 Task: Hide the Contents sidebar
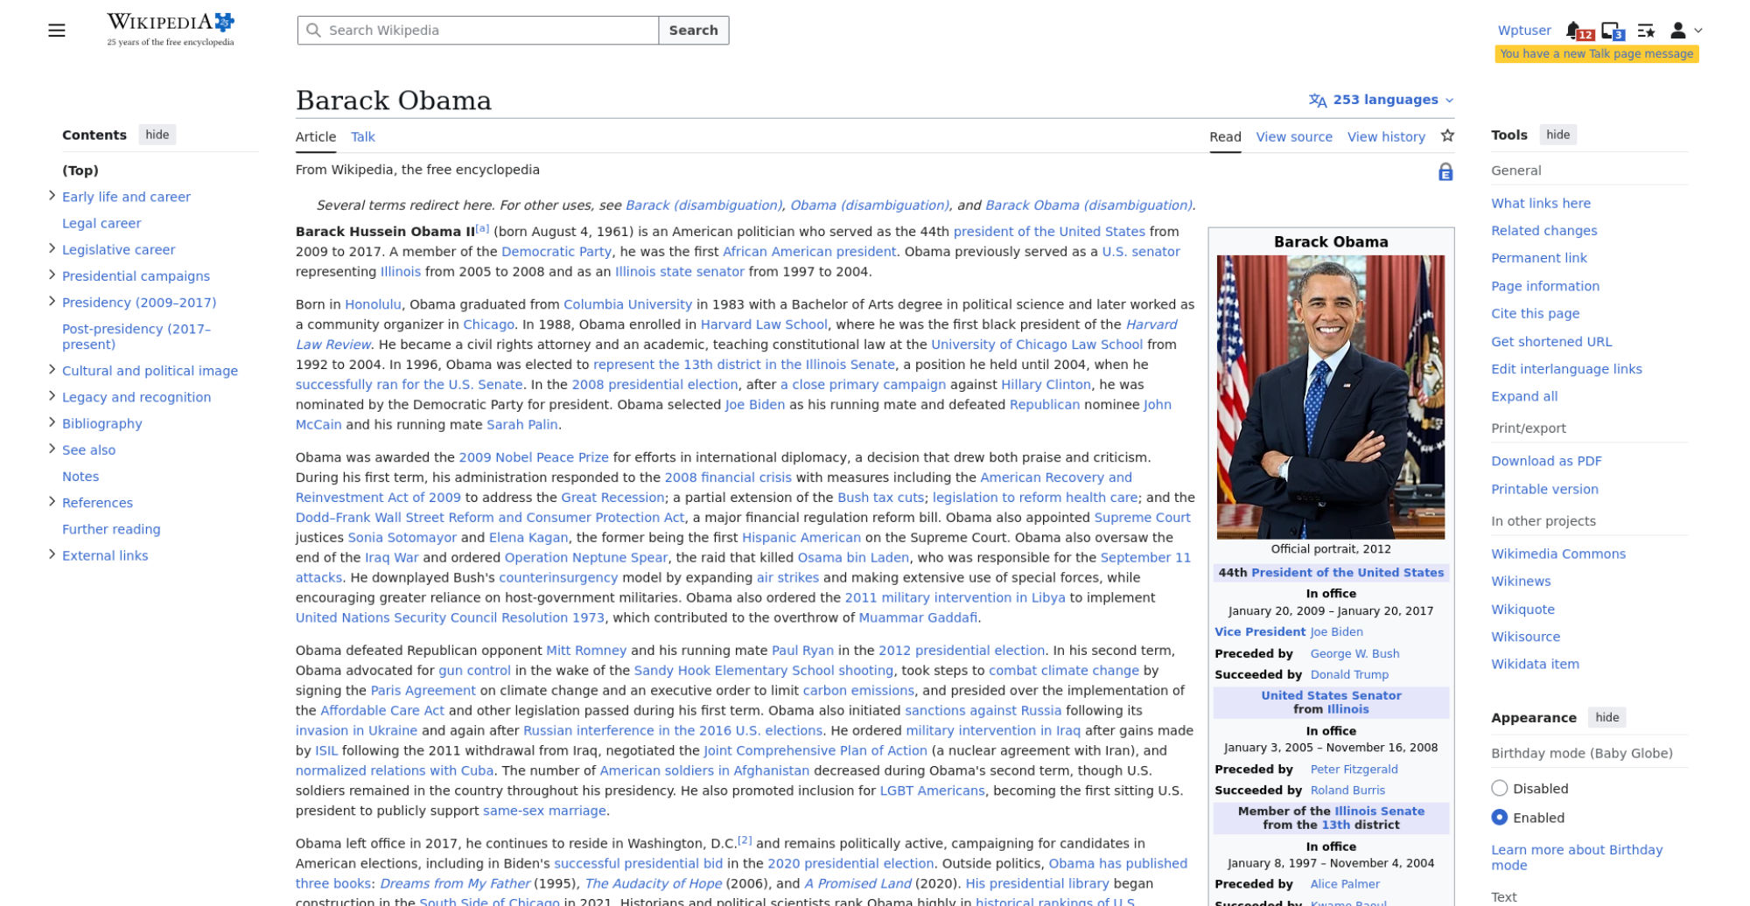point(157,135)
